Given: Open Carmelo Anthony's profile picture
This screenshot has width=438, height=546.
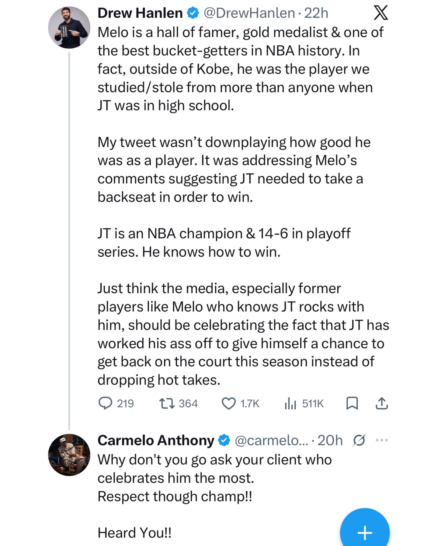Looking at the screenshot, I should click(69, 455).
